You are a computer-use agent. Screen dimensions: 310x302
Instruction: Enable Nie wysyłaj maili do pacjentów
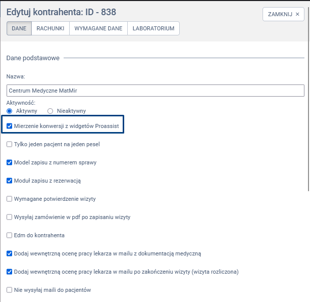10,290
